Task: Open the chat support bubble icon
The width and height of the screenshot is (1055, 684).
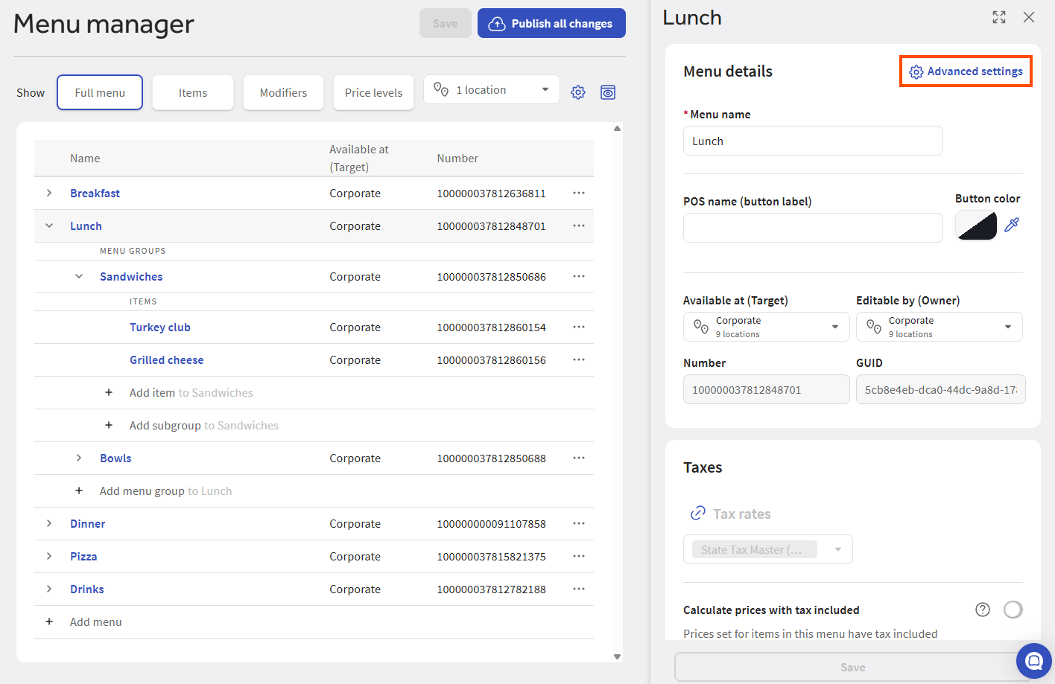Action: (1033, 660)
